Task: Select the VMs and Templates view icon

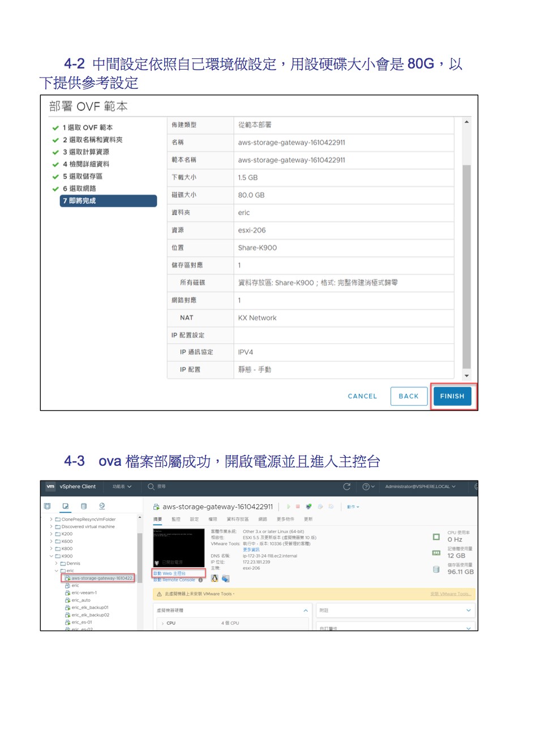Action: coord(66,506)
